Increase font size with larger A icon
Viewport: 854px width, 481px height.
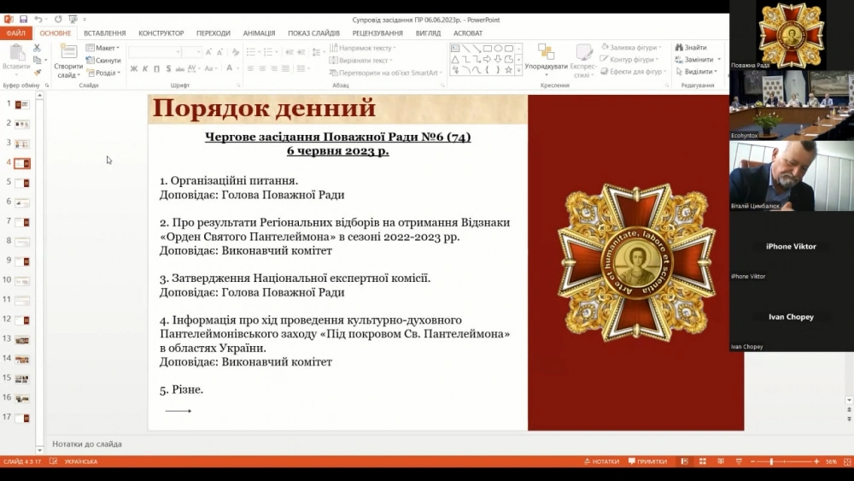208,52
